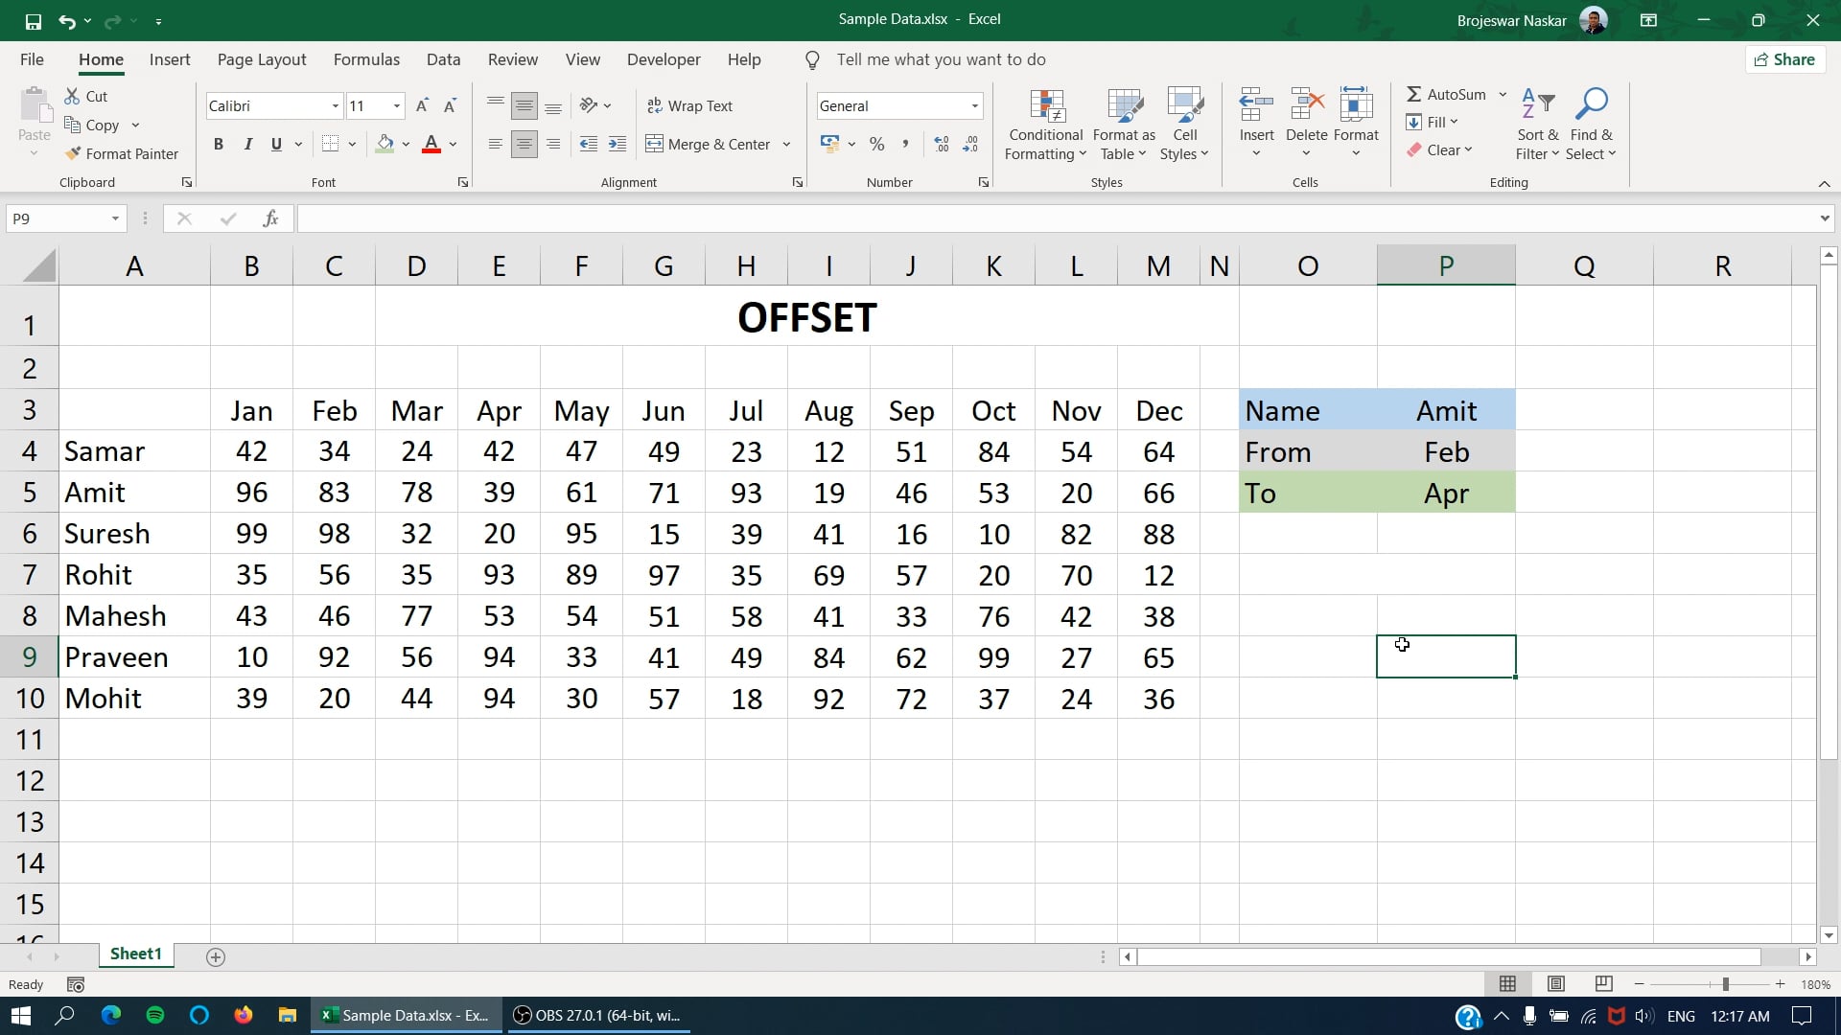The image size is (1841, 1035).
Task: Select cell P3 containing Amit
Action: pos(1446,410)
